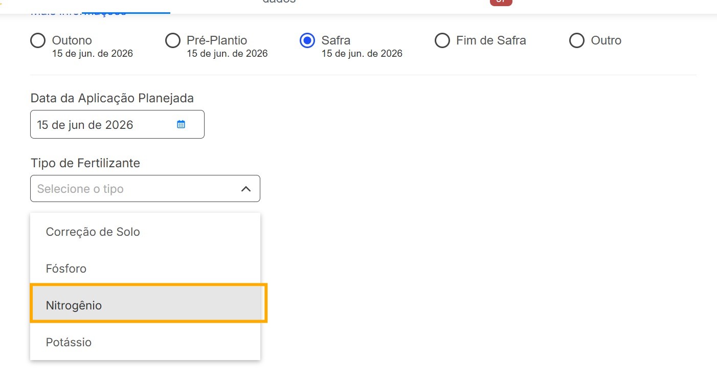Choose Correção de Solo from the list
The image size is (717, 379).
click(x=93, y=232)
